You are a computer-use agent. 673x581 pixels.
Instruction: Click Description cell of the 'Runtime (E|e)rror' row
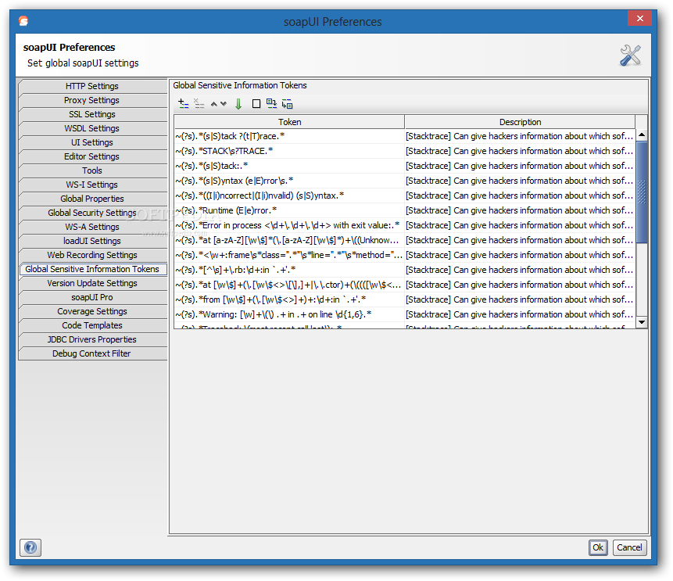point(520,210)
